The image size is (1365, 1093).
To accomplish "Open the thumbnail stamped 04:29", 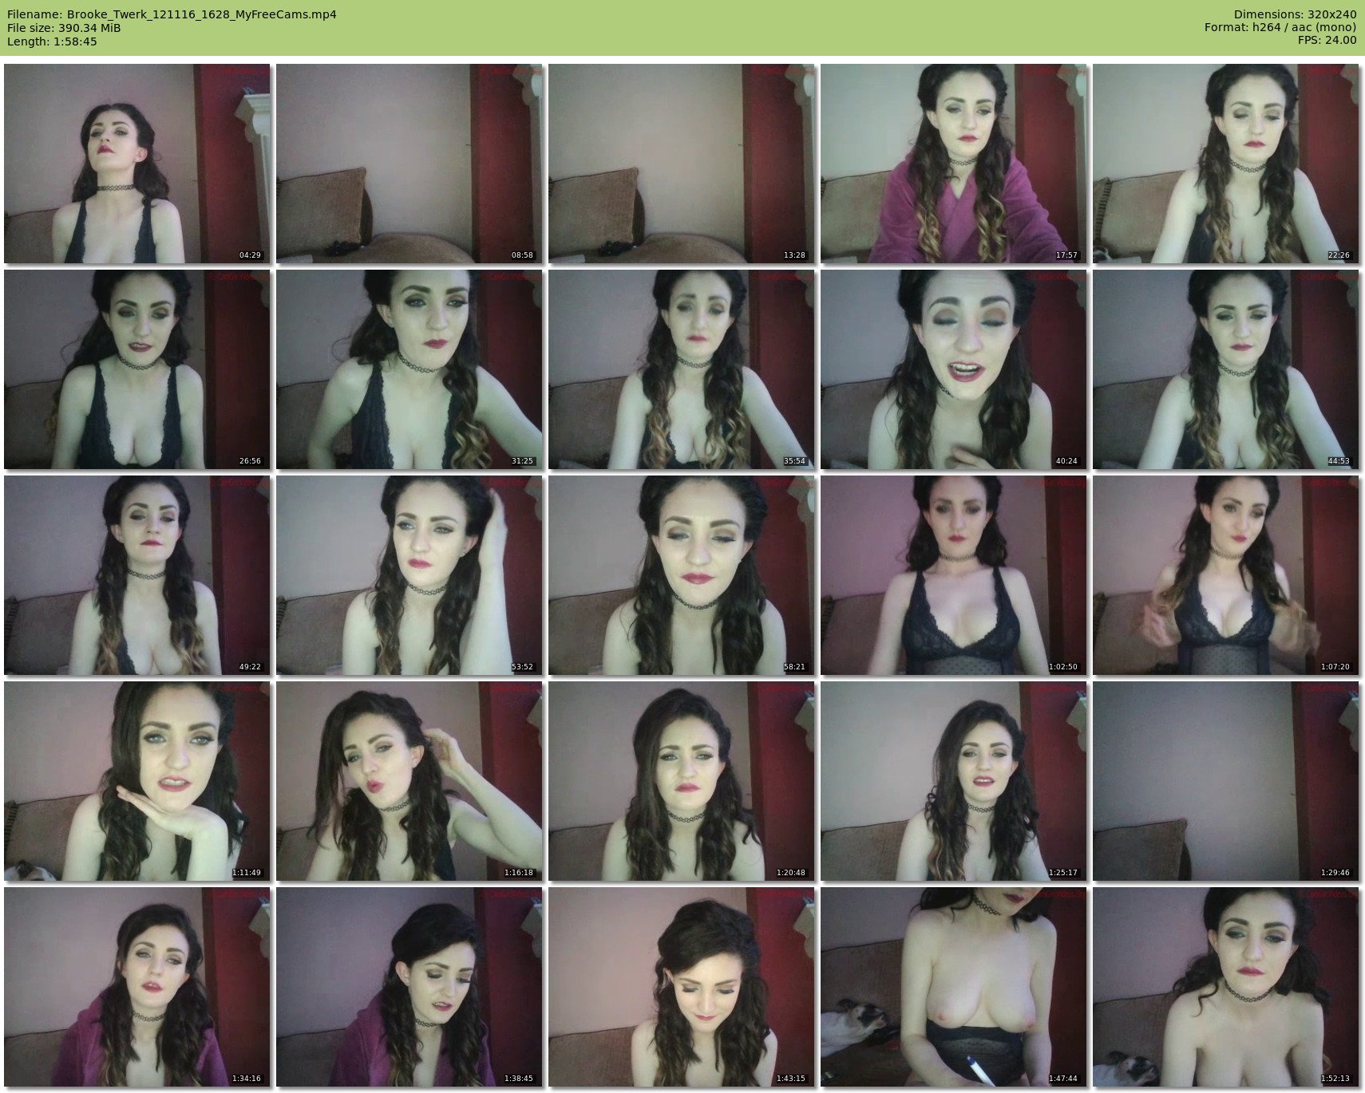I will coord(137,164).
